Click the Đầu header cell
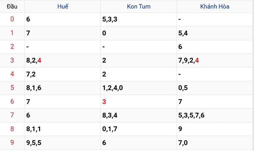Image resolution: width=254 pixels, height=151 pixels. (x=12, y=6)
